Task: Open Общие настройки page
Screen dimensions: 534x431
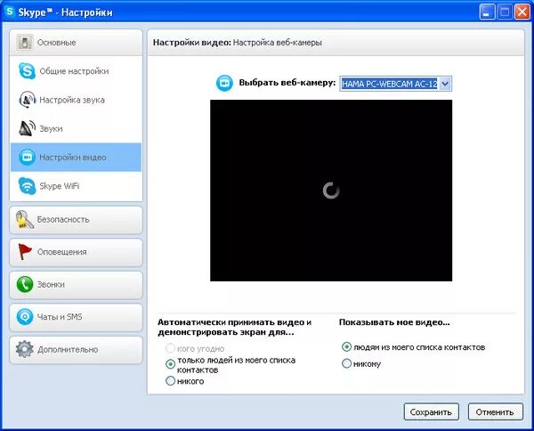Action: pyautogui.click(x=76, y=71)
